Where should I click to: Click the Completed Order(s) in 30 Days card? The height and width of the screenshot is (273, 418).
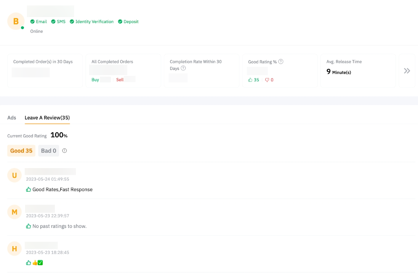tap(45, 71)
